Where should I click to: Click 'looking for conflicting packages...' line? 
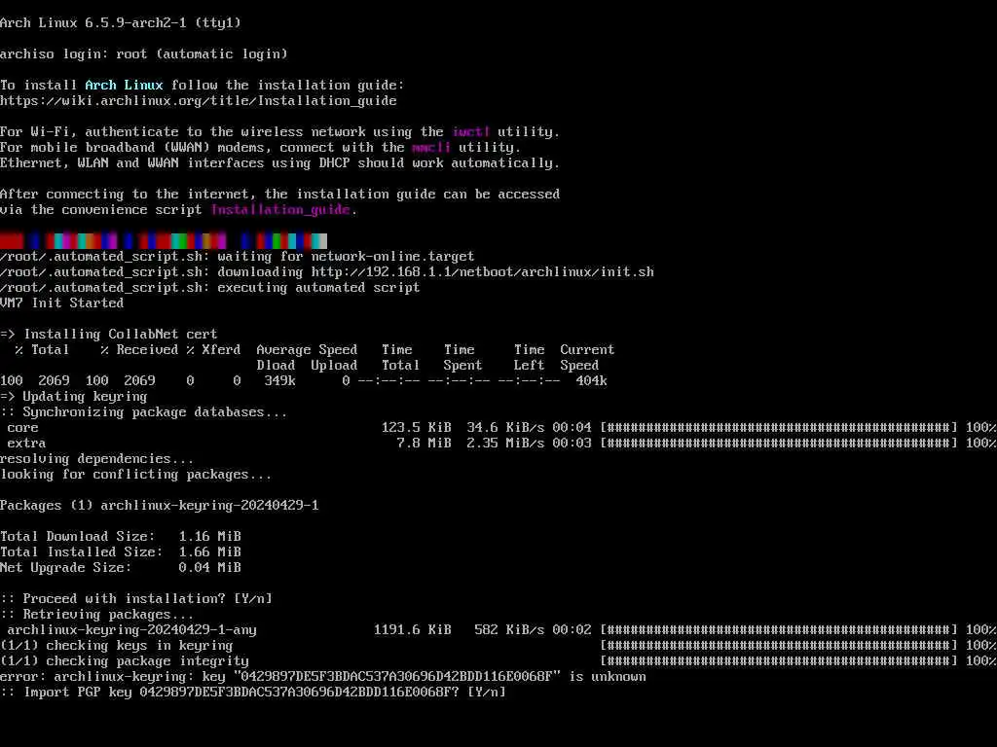coord(136,475)
